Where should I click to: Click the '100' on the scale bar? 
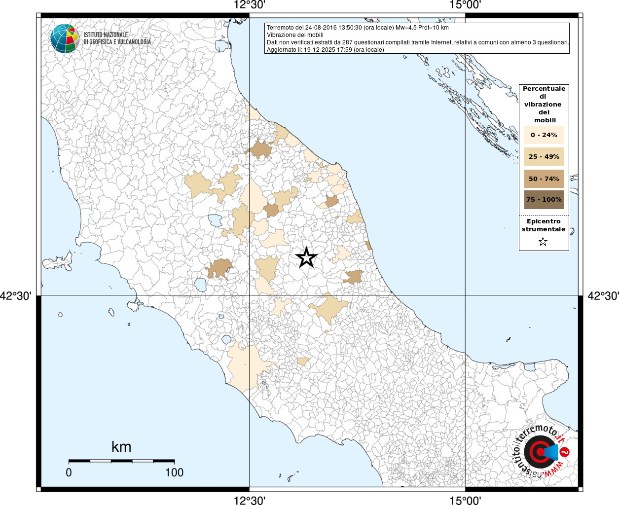point(175,472)
